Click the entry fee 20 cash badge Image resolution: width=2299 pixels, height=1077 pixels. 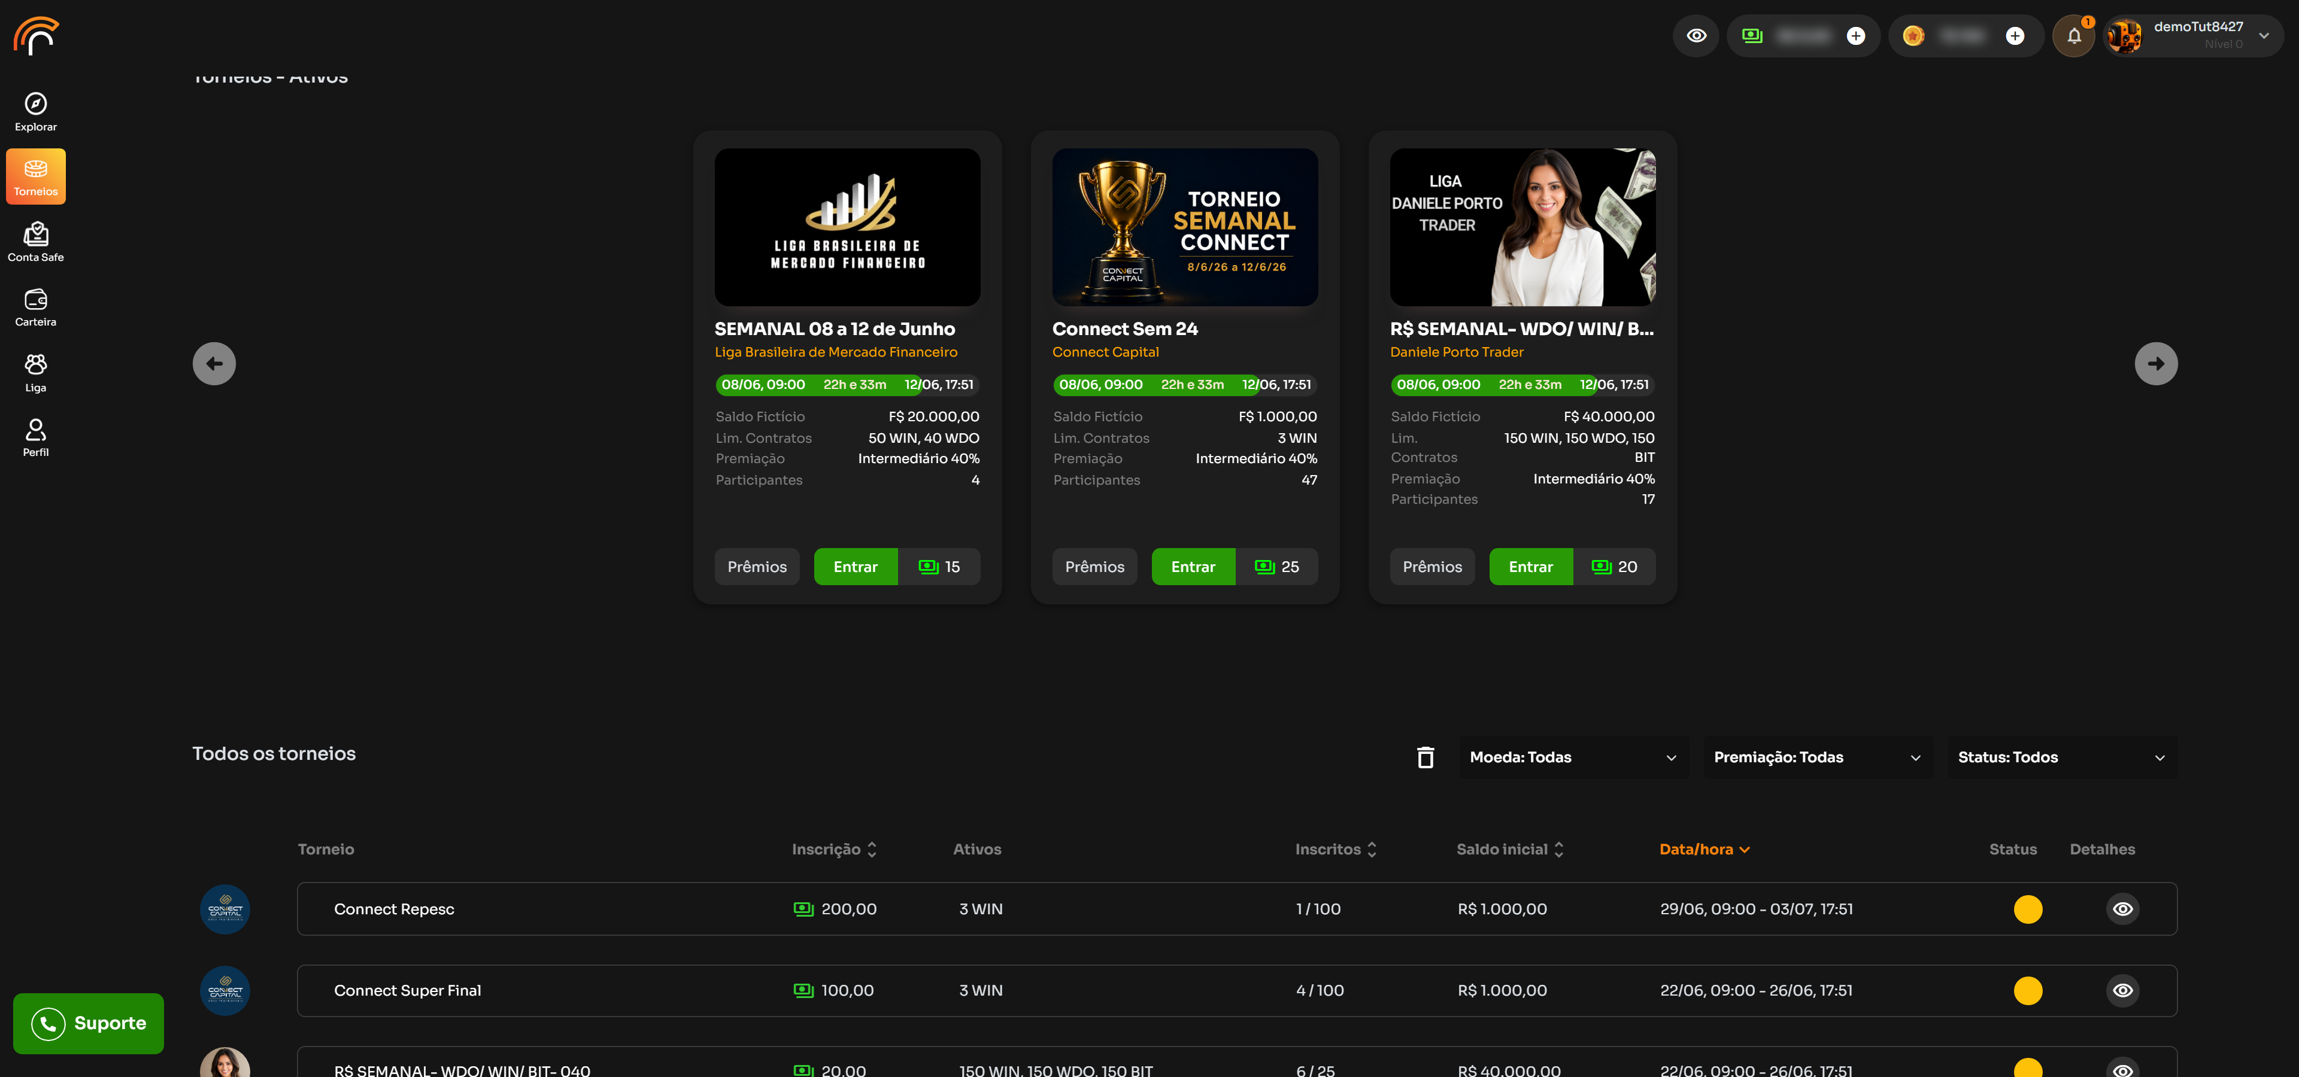pos(1615,567)
